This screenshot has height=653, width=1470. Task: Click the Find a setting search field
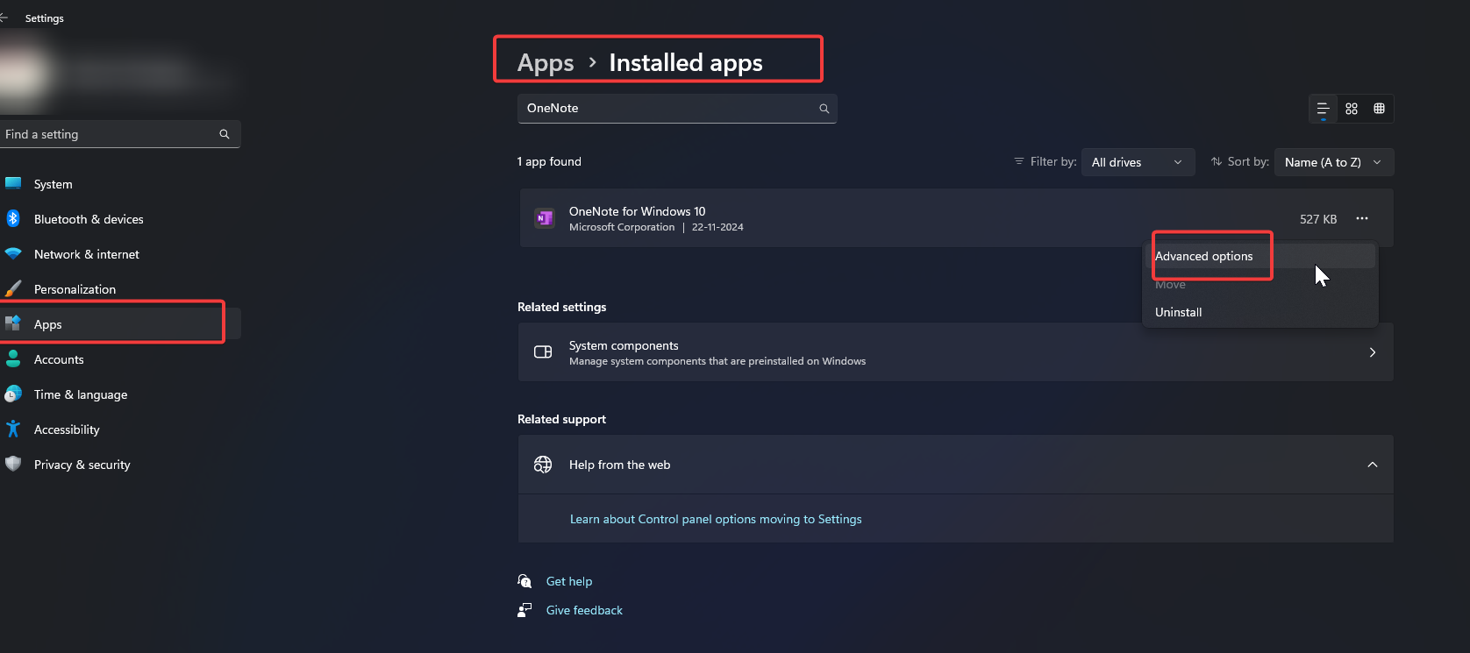120,134
